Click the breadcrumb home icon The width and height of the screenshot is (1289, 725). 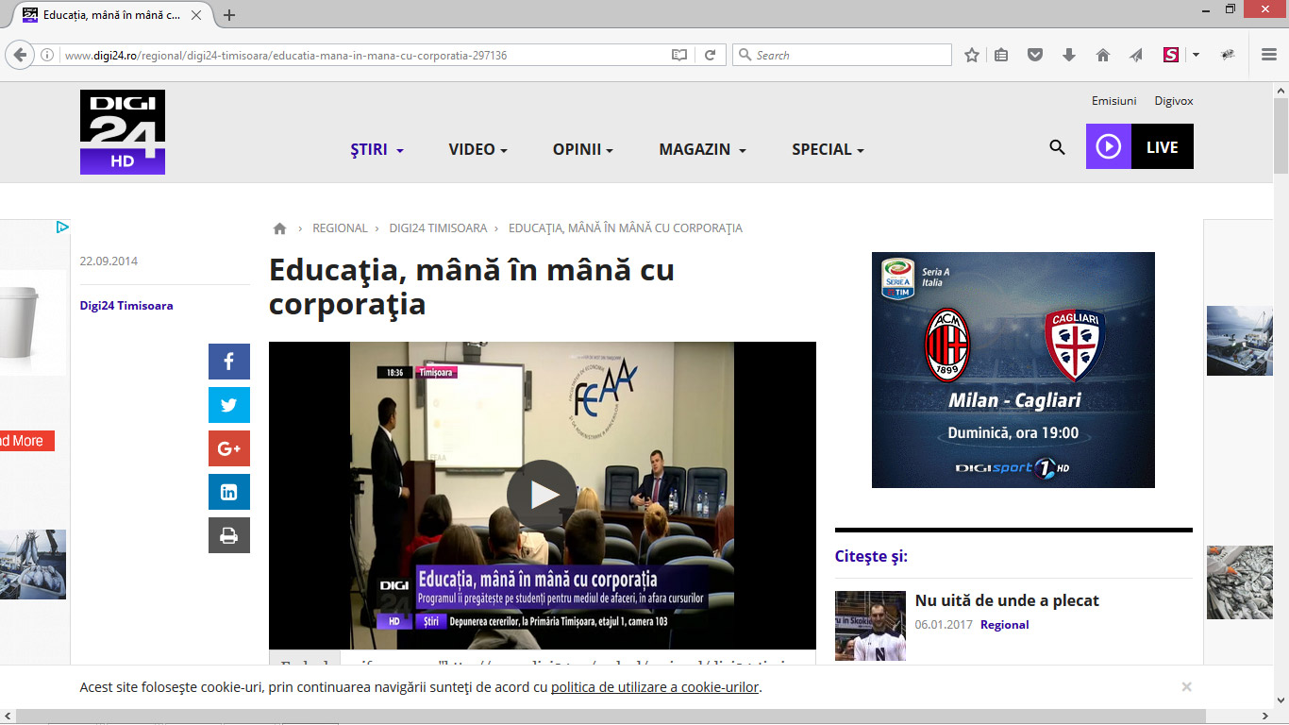point(279,228)
